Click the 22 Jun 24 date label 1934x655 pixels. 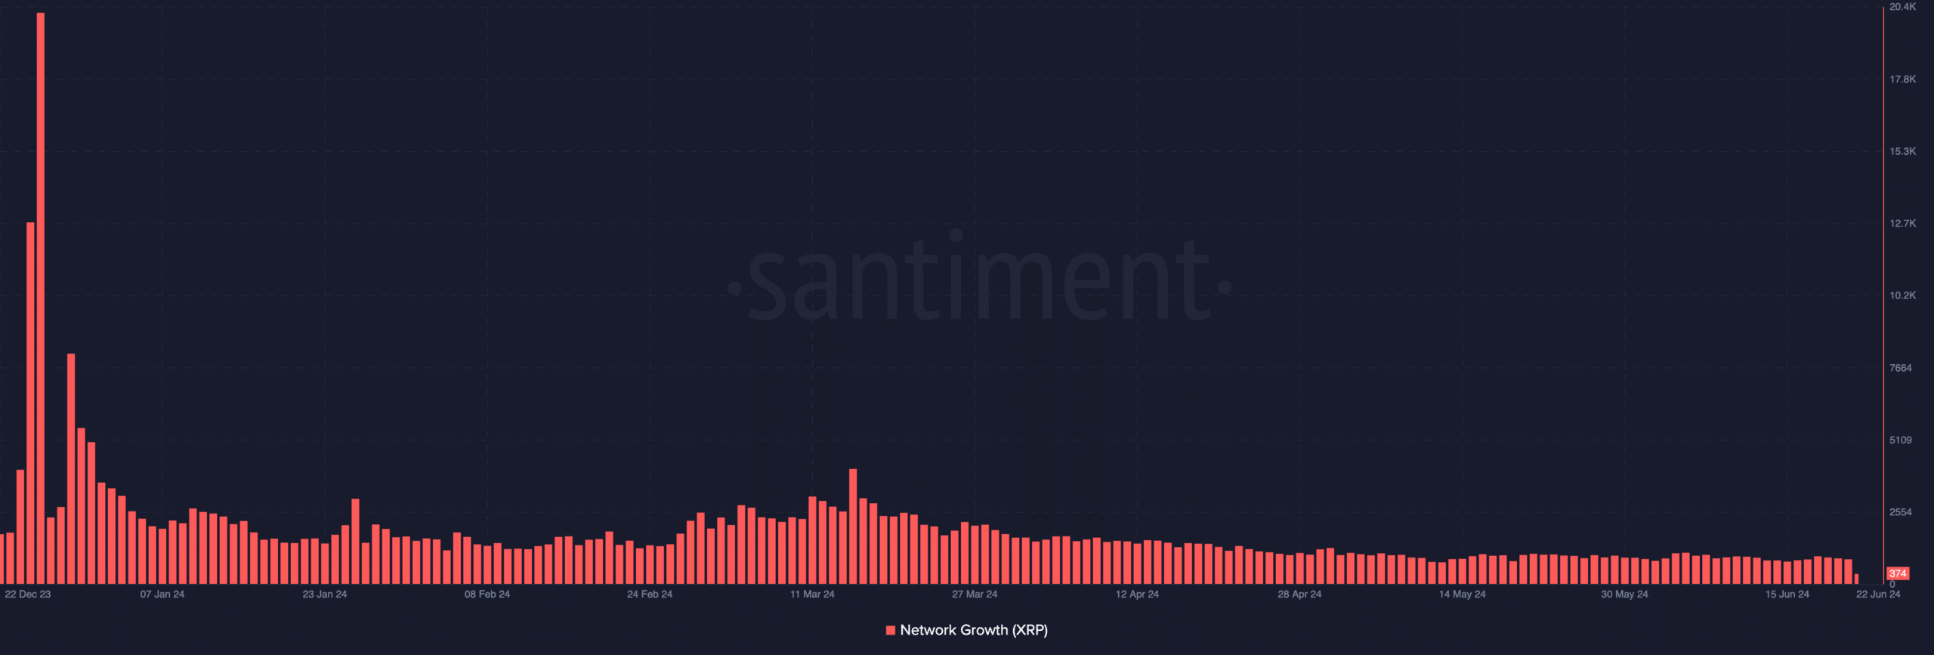click(x=1878, y=595)
